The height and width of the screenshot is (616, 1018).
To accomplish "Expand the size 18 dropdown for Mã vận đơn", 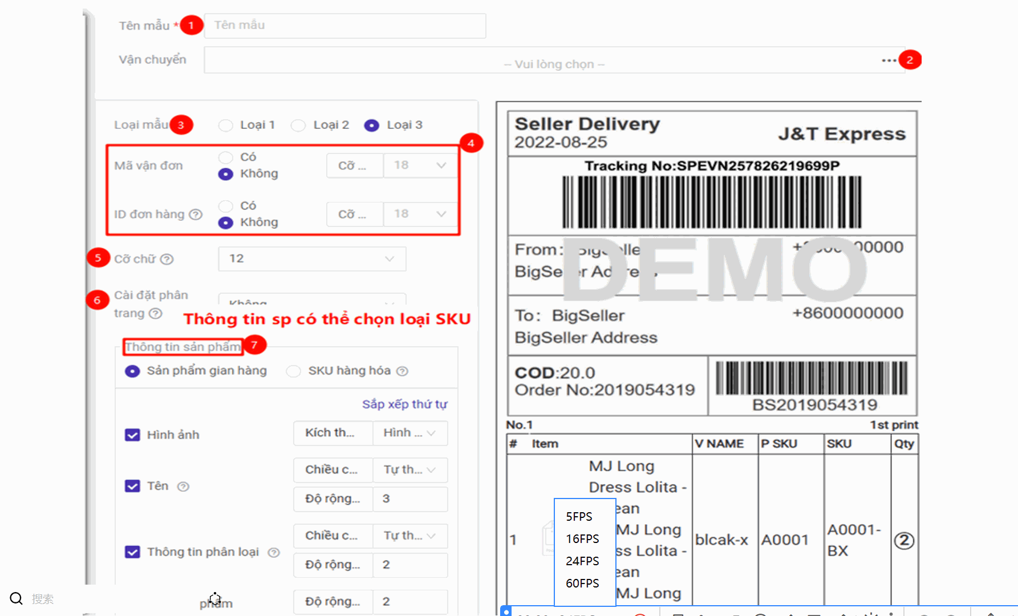I will click(420, 165).
